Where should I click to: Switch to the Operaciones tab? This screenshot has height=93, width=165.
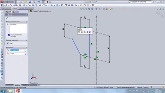pos(5,8)
